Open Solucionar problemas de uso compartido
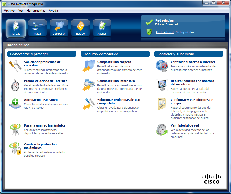The width and height of the screenshot is (231, 194). 119,101
